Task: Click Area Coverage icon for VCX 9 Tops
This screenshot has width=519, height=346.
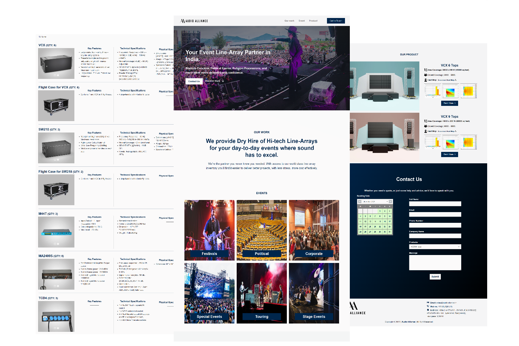Action: pyautogui.click(x=426, y=121)
